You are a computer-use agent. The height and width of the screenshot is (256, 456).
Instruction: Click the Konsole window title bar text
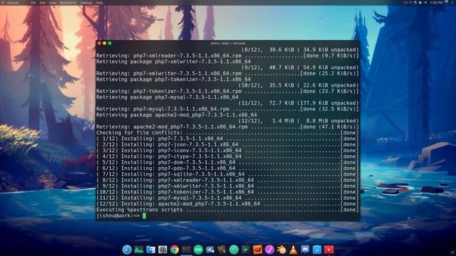coord(228,43)
